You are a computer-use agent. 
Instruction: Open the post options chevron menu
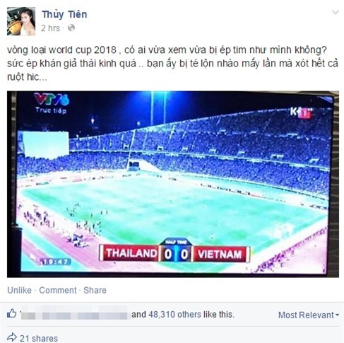pos(336,12)
